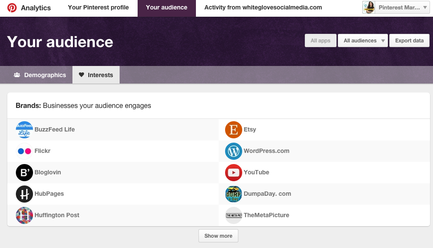
Task: Open the Flickr brand name
Action: click(x=42, y=151)
